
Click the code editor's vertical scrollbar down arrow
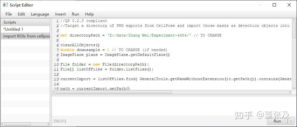click(x=294, y=88)
